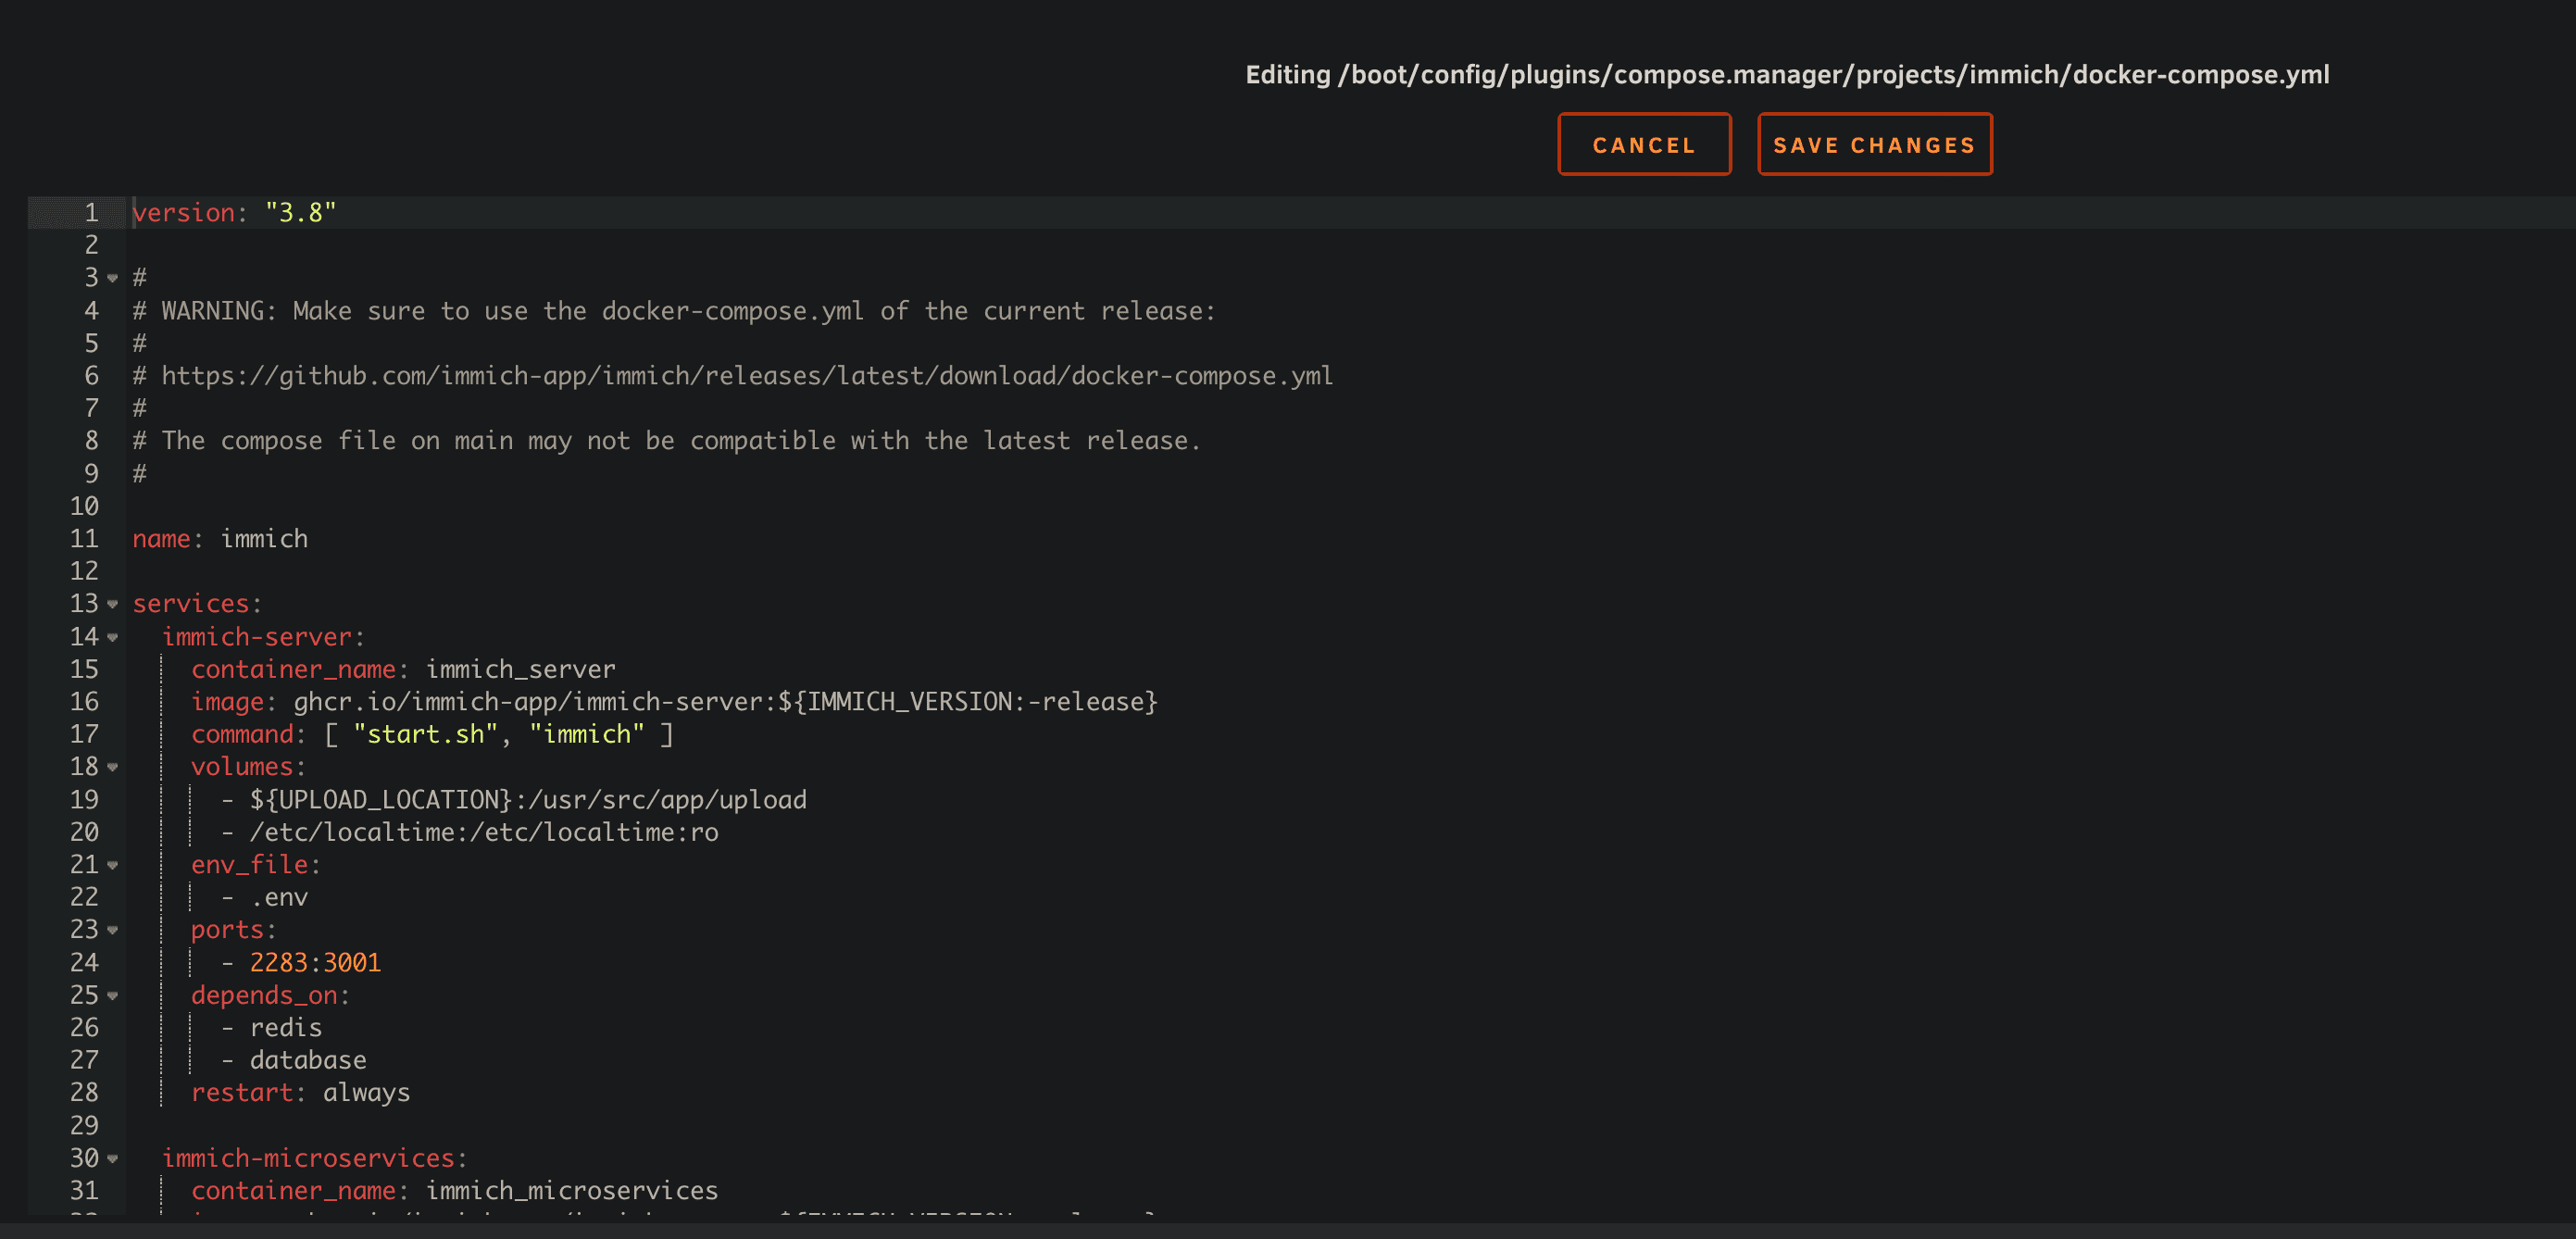
Task: Fold the depends_on section at line 25
Action: point(112,996)
